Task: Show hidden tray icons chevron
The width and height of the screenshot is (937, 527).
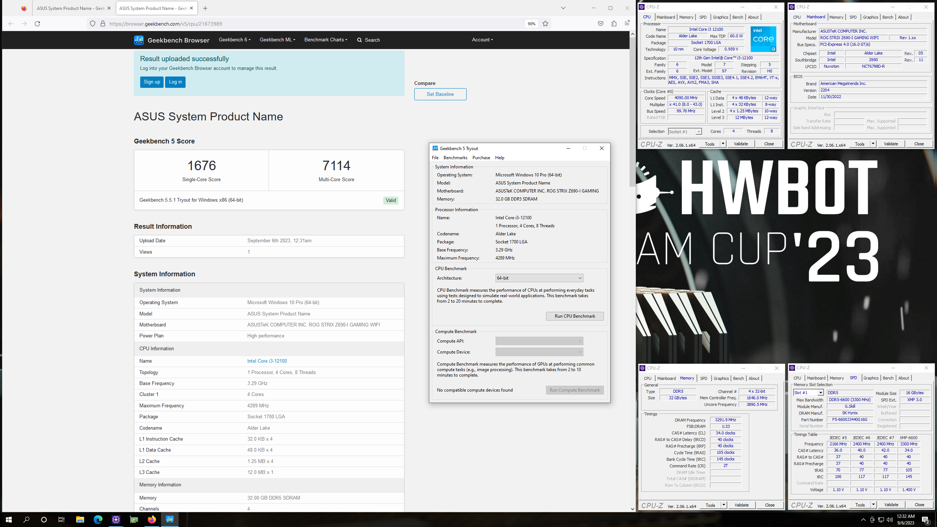Action: [863, 520]
